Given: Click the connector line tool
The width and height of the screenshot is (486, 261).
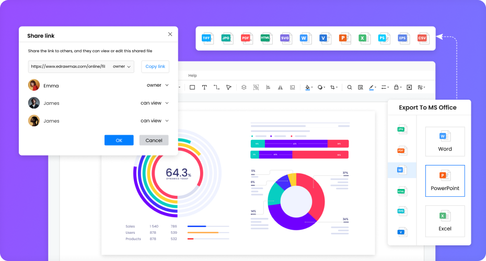Looking at the screenshot, I should tap(216, 87).
